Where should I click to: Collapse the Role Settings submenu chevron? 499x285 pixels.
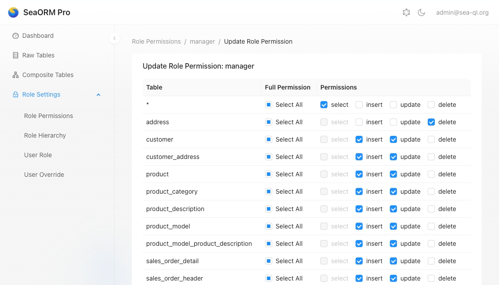(x=98, y=94)
